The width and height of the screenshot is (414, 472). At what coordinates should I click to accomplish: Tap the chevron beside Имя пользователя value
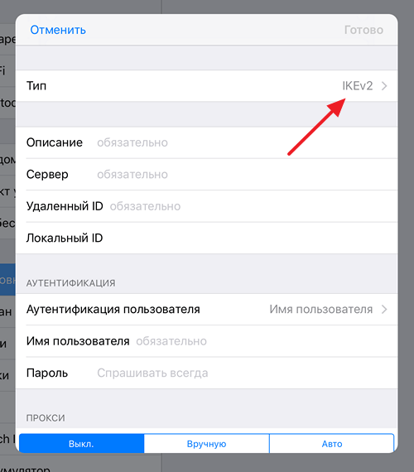[x=384, y=310]
